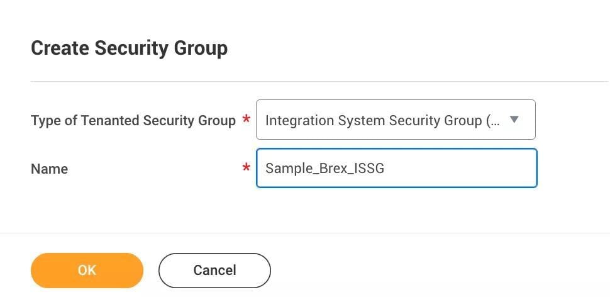Screen dimensions: 610x297
Task: Click the red required asterisk beside the Name label
Action: [246, 168]
